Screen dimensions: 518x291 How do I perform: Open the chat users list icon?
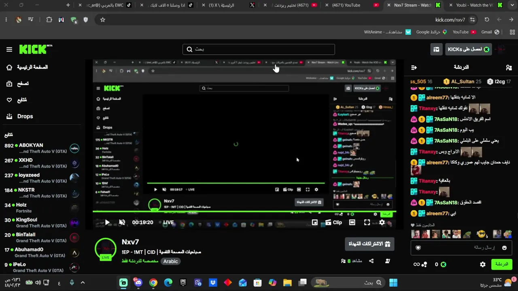tap(509, 67)
